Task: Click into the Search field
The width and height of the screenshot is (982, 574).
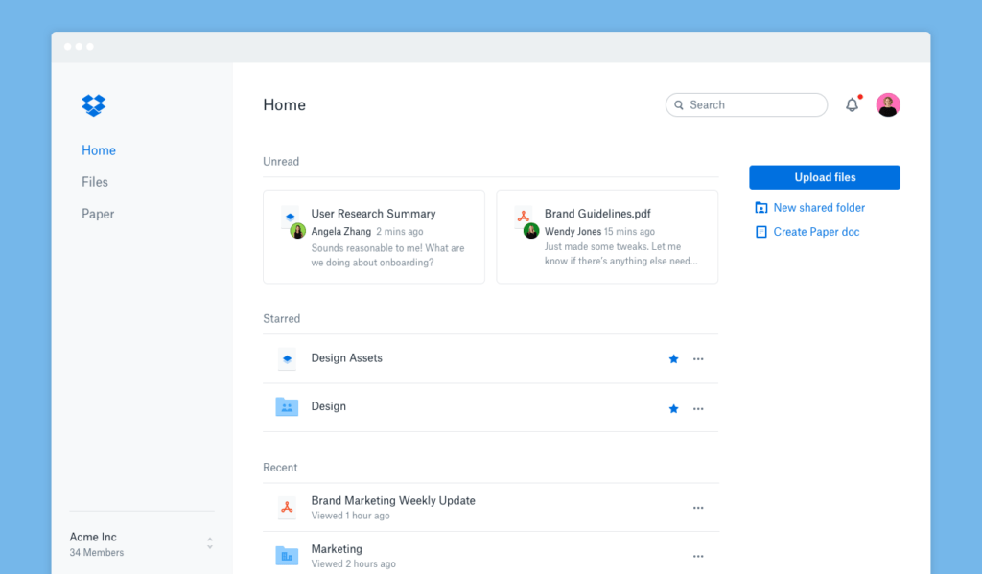Action: [x=753, y=105]
